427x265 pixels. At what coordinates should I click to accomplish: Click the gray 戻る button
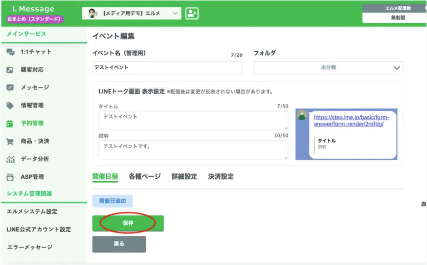coord(119,244)
